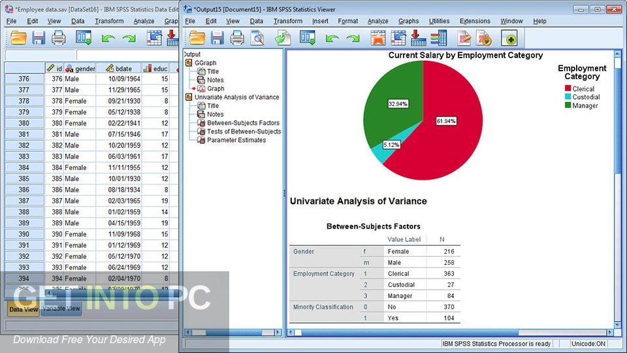Export output icon in Viewer toolbar
Viewport: 627px width, 353px height.
point(282,38)
